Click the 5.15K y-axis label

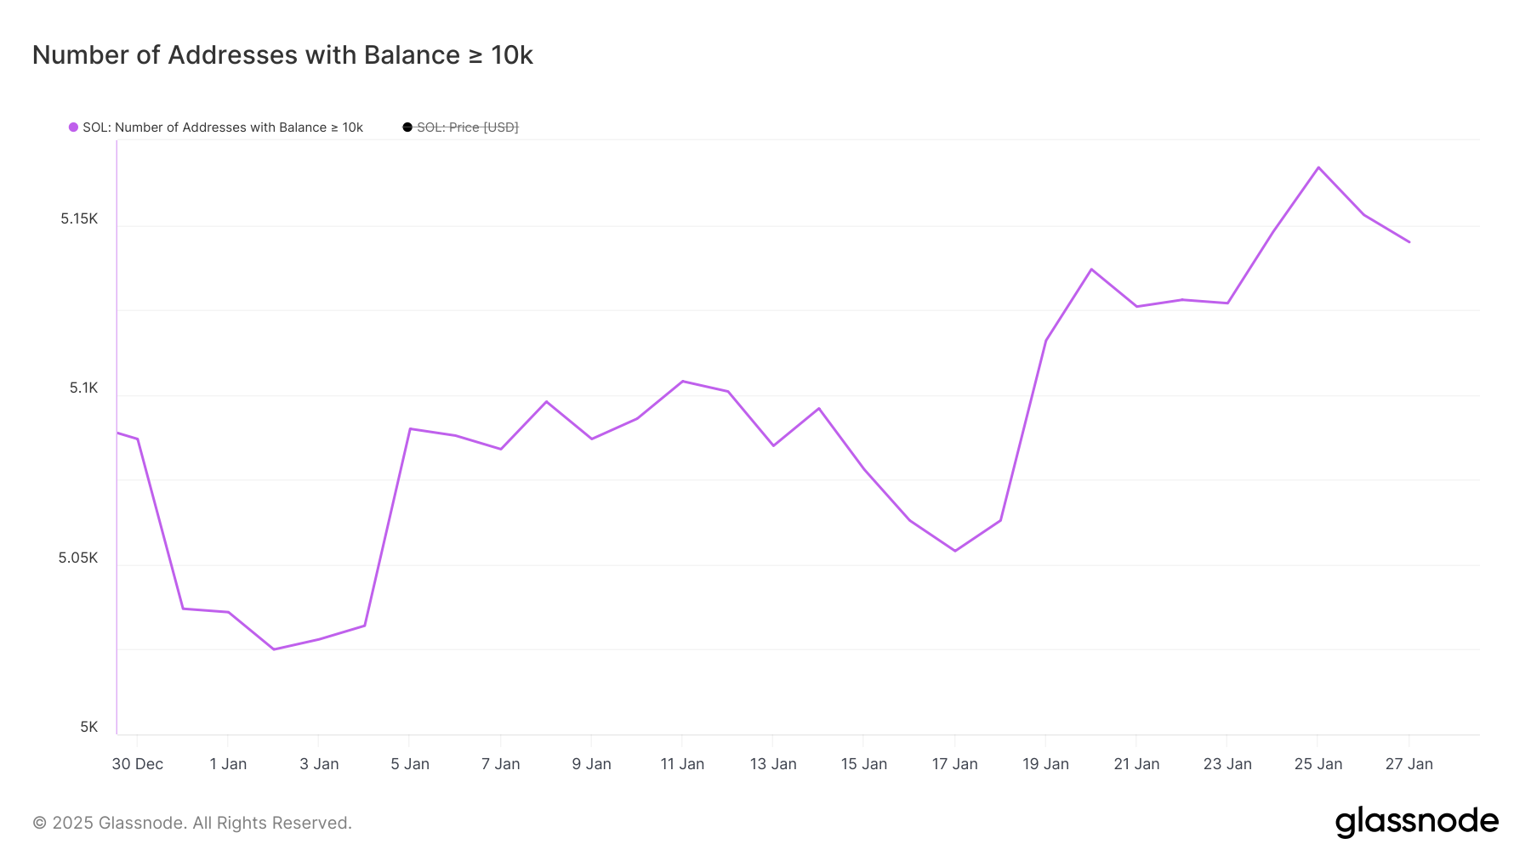79,219
